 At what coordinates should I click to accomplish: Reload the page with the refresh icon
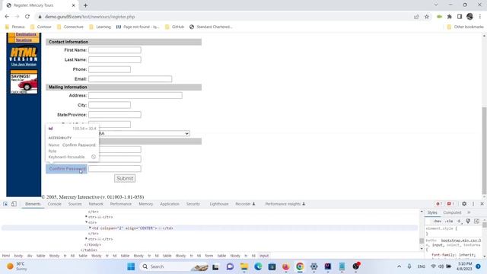(27, 17)
